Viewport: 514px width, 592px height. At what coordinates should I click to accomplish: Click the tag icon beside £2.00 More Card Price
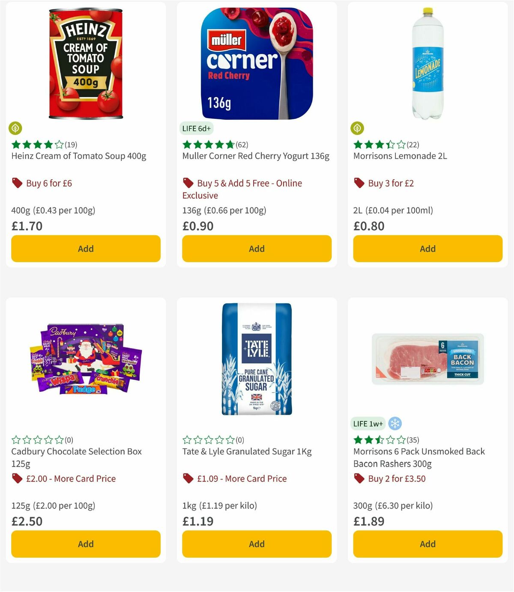pyautogui.click(x=17, y=479)
